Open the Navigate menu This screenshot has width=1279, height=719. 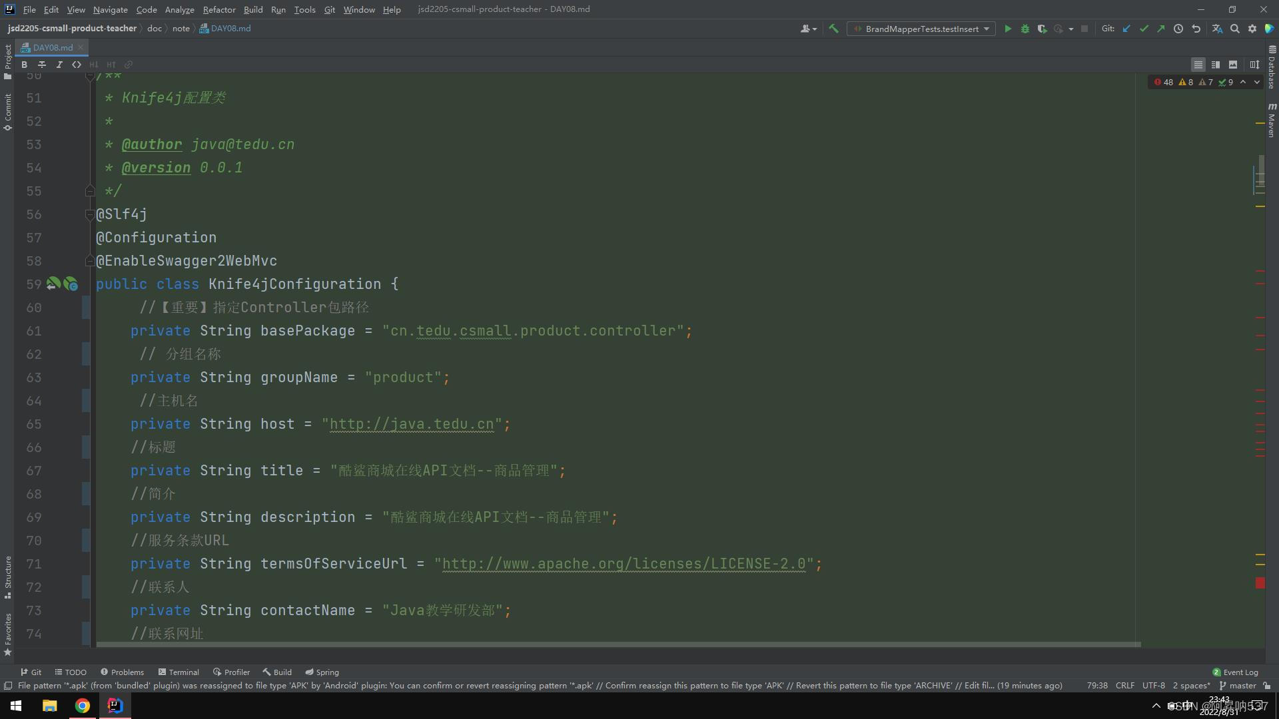point(110,9)
